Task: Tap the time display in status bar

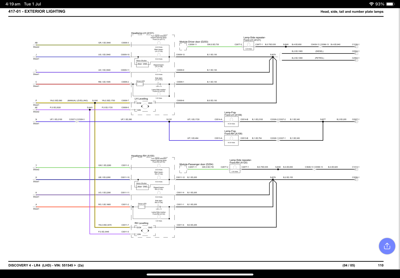Action: pyautogui.click(x=13, y=4)
